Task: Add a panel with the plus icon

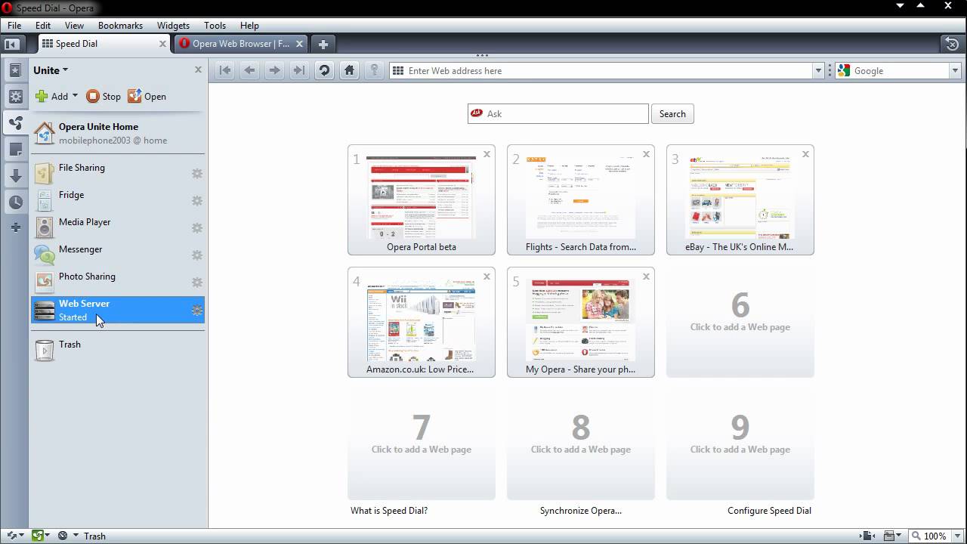Action: [15, 227]
